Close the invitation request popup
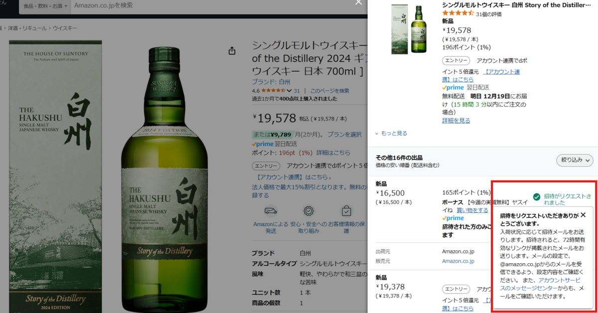The height and width of the screenshot is (313, 598). click(x=583, y=214)
